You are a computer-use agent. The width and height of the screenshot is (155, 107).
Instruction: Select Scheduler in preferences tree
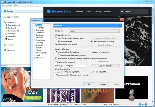pyautogui.click(x=39, y=45)
